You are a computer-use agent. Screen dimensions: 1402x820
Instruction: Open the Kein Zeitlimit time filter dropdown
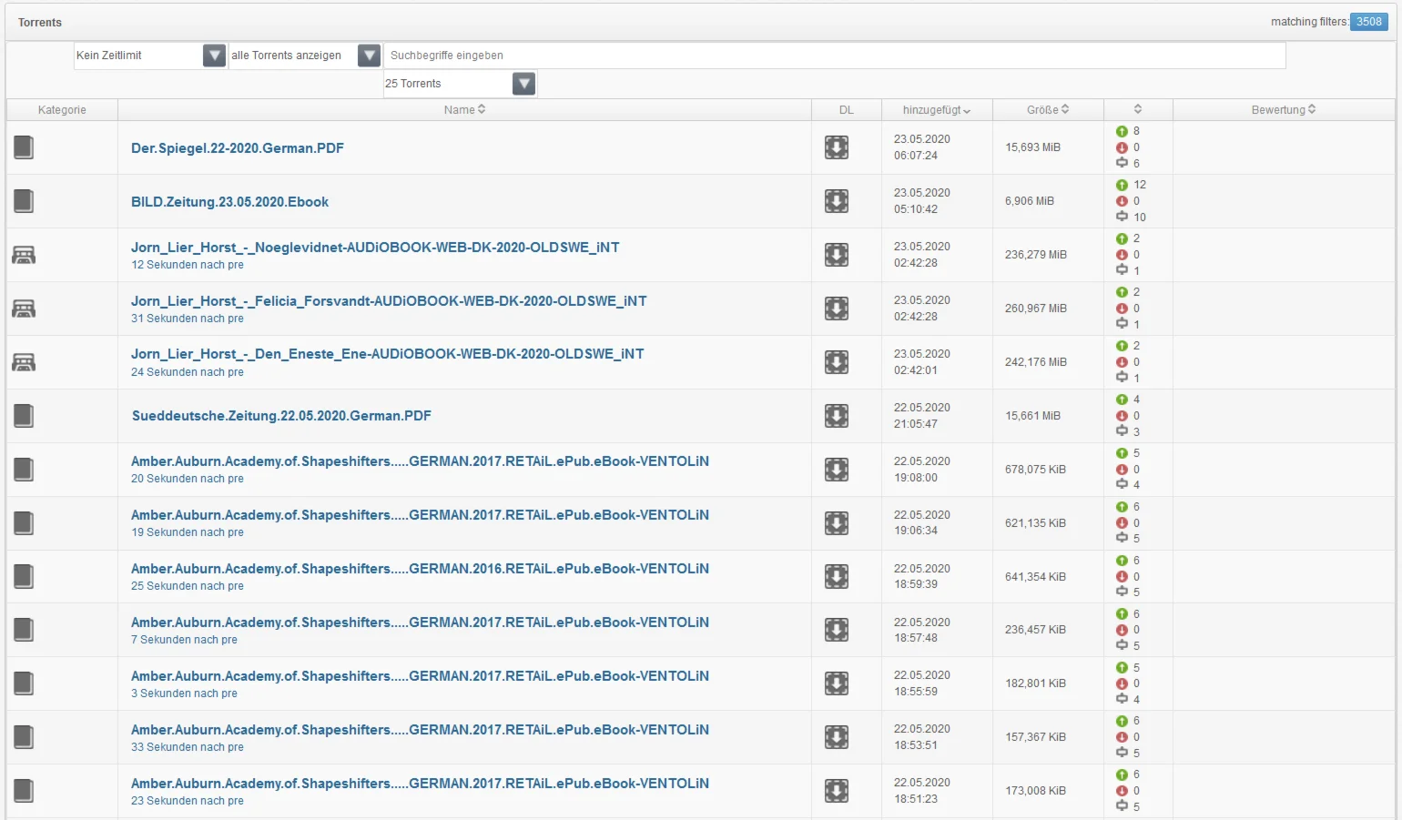pos(149,56)
